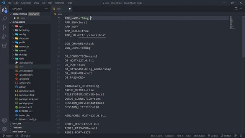Click the Split Editor Right icon

click(x=236, y=9)
